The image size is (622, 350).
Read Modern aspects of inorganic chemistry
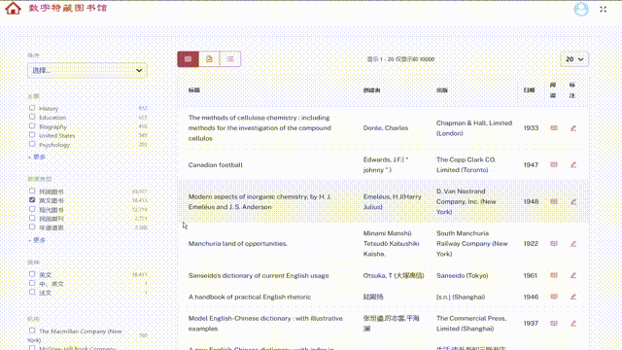coord(554,201)
